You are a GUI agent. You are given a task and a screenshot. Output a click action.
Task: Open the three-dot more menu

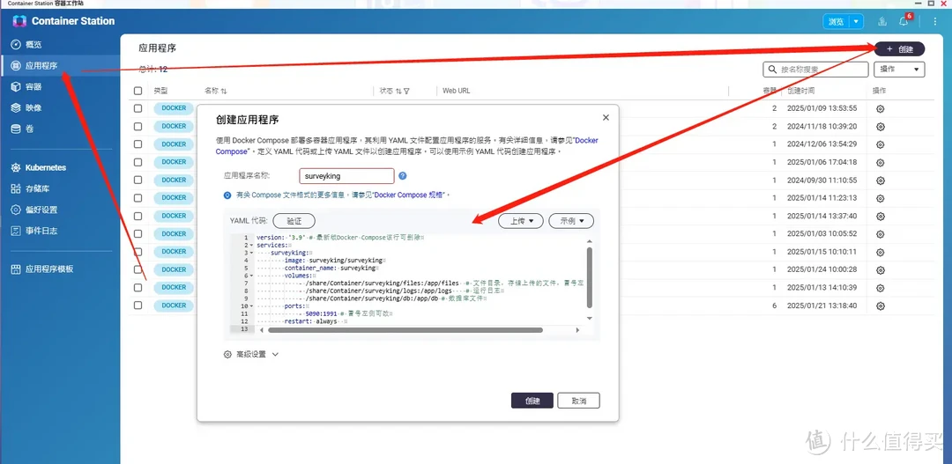(x=935, y=22)
